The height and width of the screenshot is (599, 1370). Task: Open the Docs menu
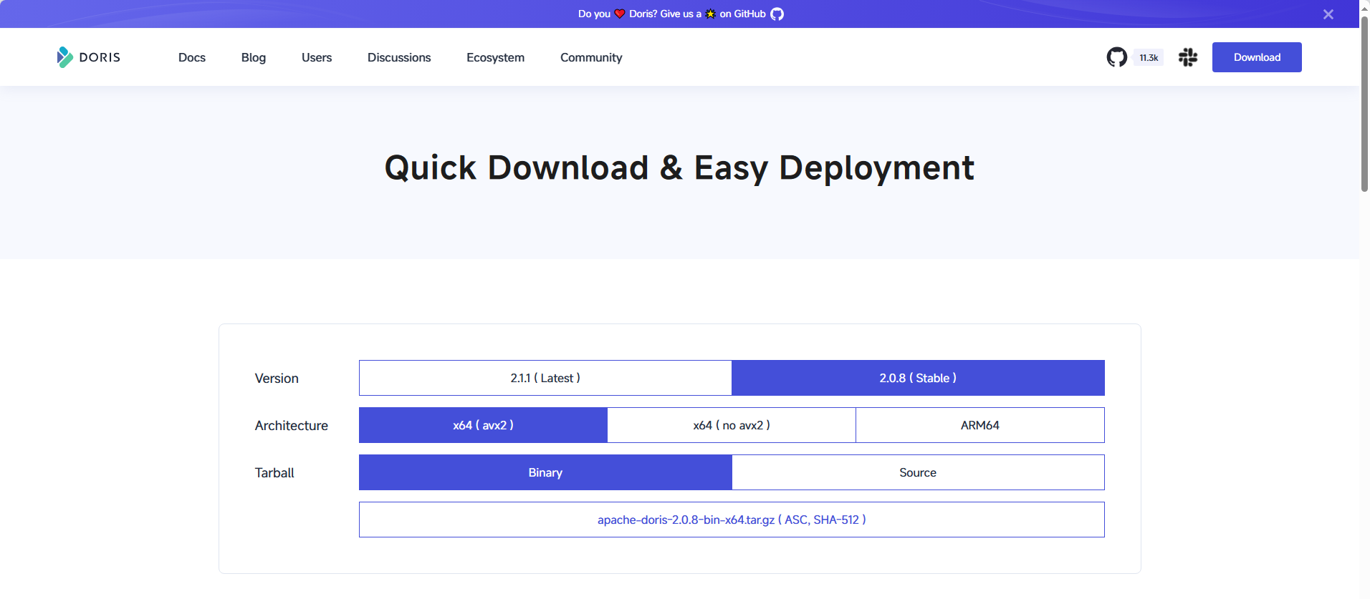click(192, 57)
